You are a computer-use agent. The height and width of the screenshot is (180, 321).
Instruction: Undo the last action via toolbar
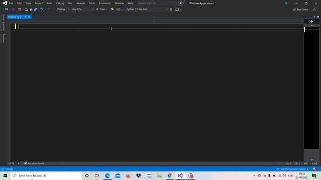(42, 9)
